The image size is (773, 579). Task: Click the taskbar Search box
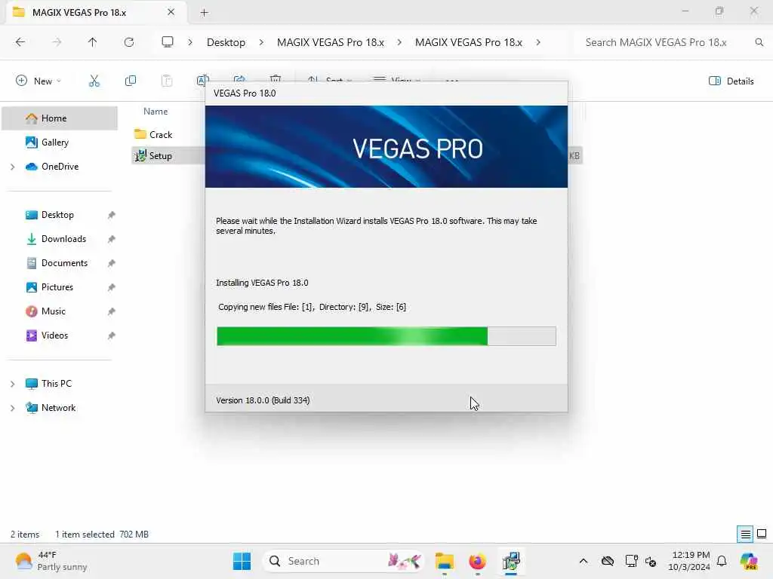tap(343, 561)
